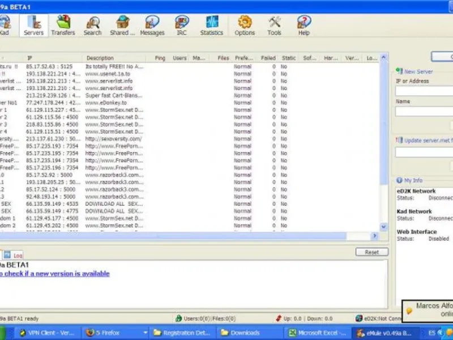
Task: Open the Tools toolbar icon
Action: 274,25
